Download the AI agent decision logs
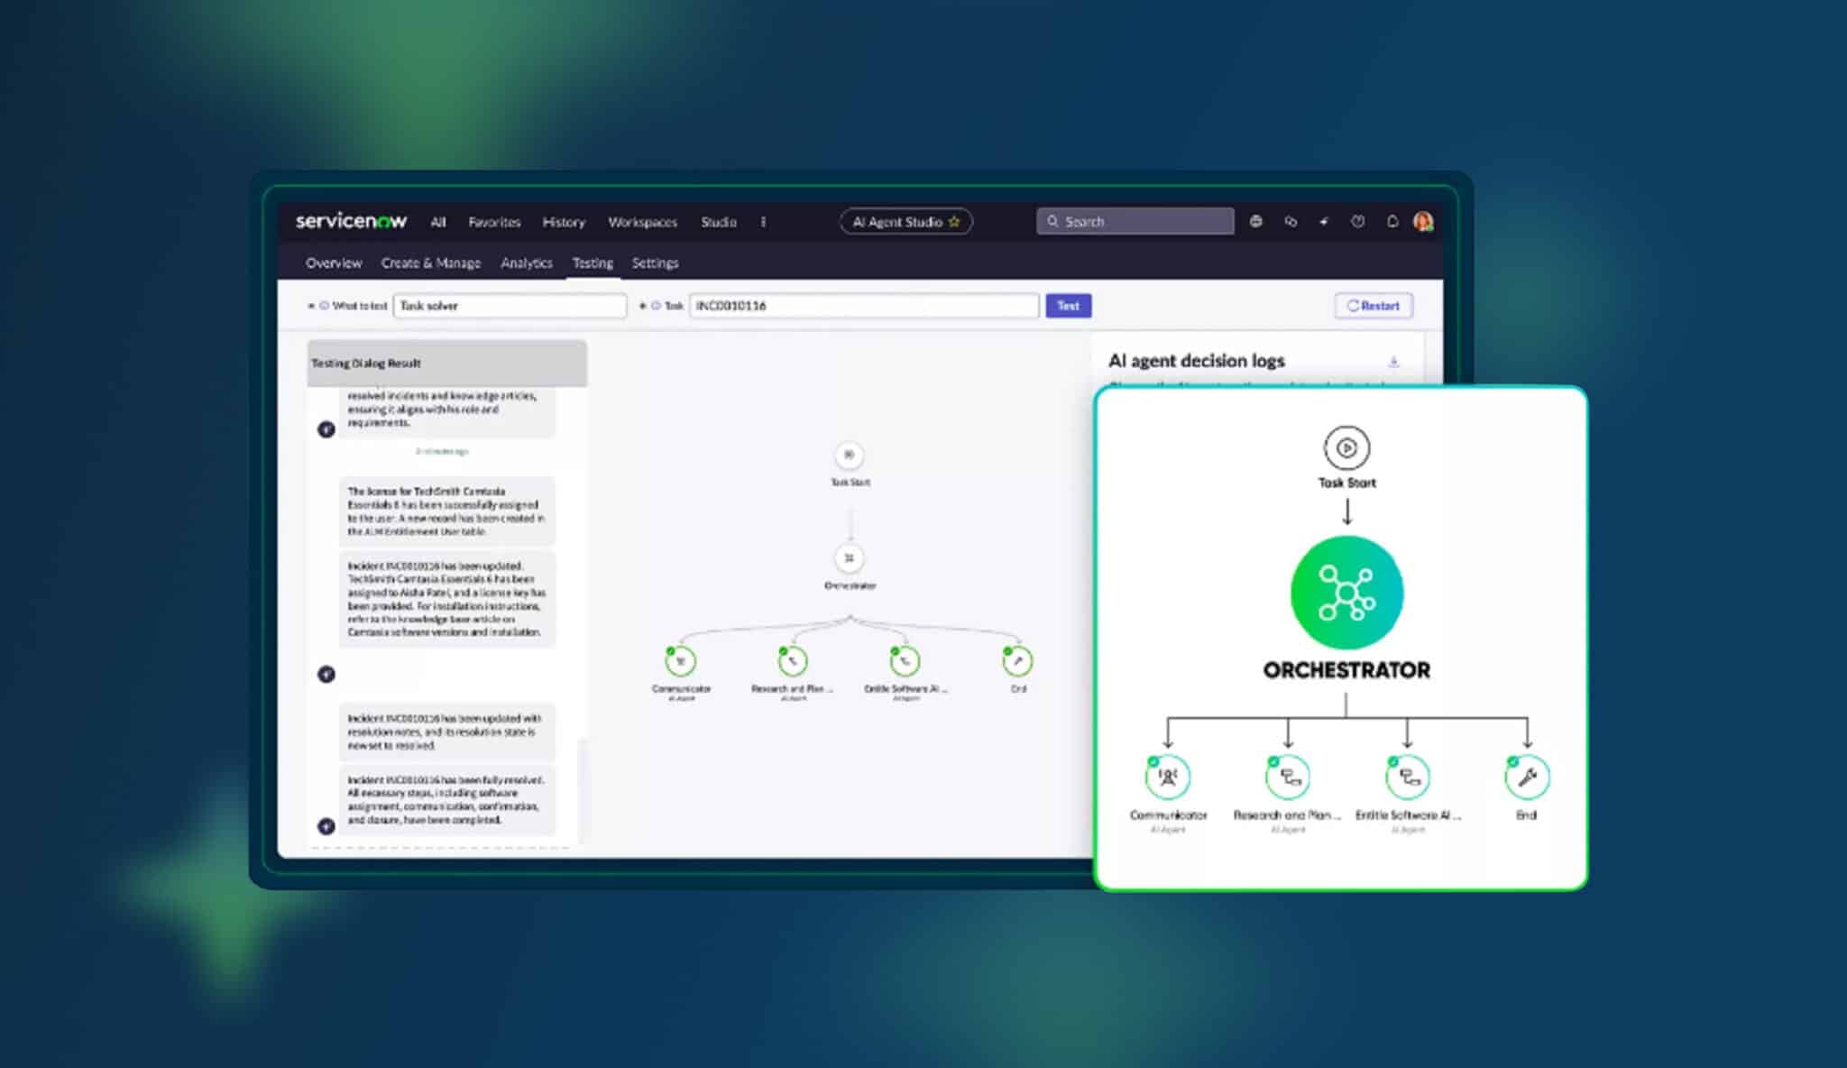The width and height of the screenshot is (1847, 1068). click(x=1393, y=362)
